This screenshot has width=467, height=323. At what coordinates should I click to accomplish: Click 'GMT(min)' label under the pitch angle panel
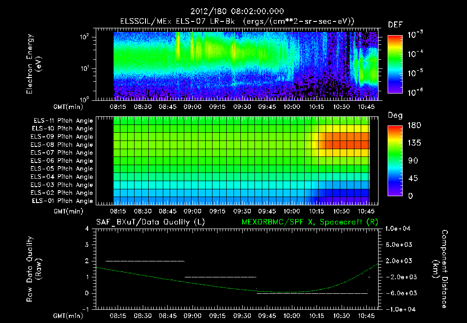point(68,212)
